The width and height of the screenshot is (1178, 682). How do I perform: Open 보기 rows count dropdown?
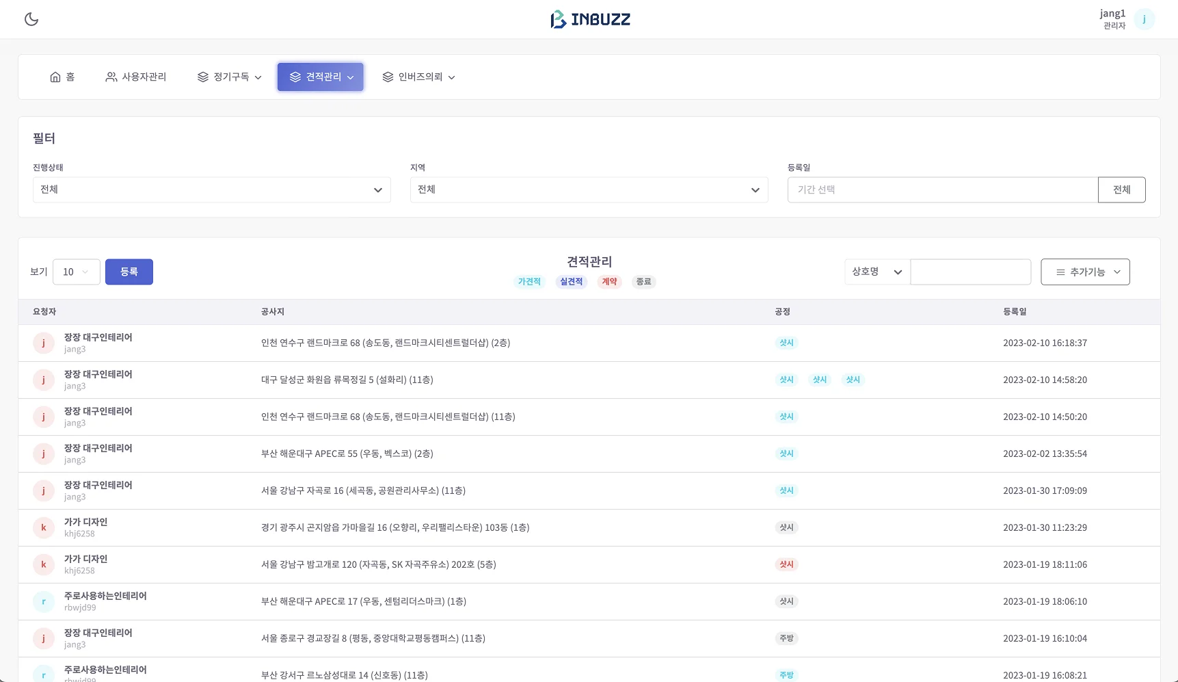[77, 272]
